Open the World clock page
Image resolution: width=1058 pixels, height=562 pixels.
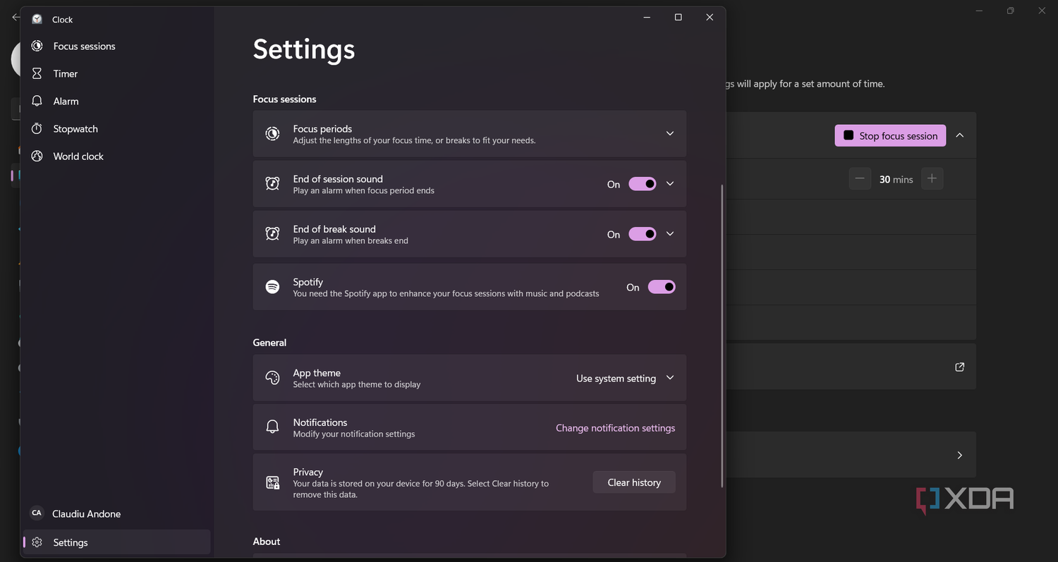117,156
